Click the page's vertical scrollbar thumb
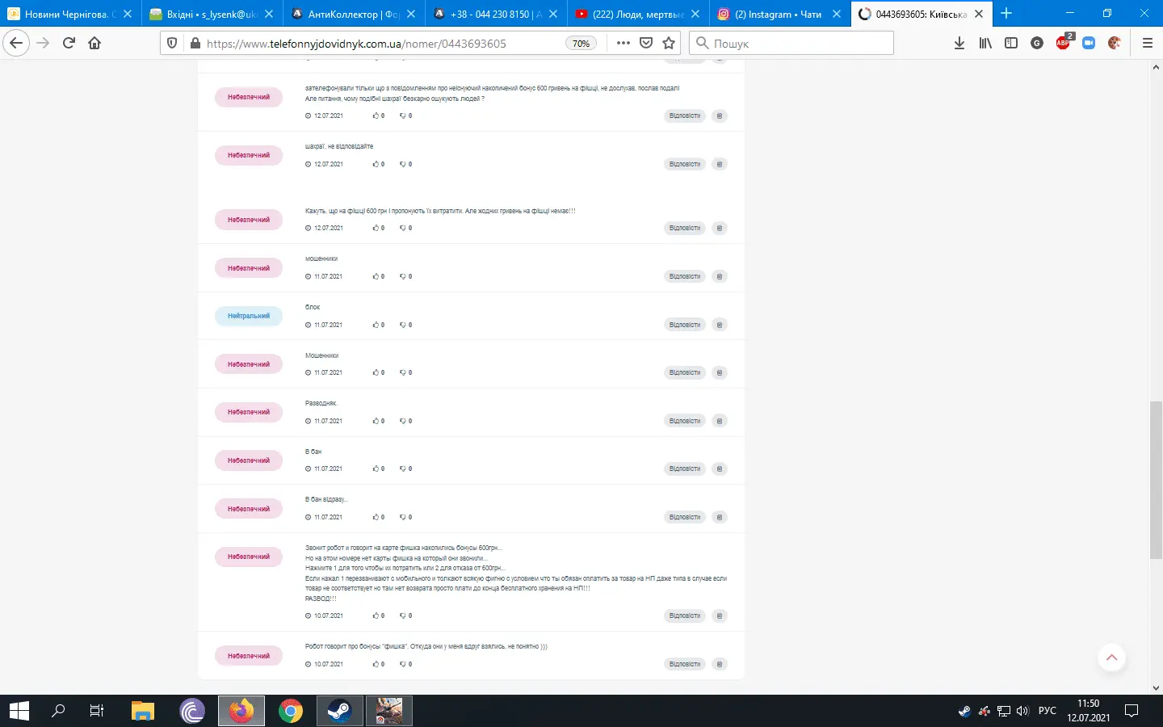The height and width of the screenshot is (727, 1163). coord(1156,480)
